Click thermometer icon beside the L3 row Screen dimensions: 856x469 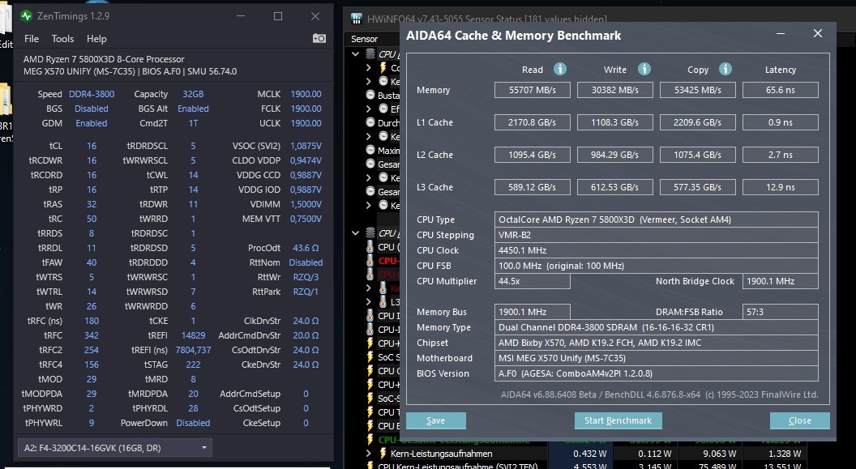tap(383, 301)
